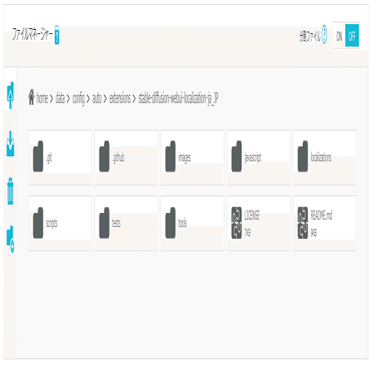Open the .github folder

[x=126, y=157]
